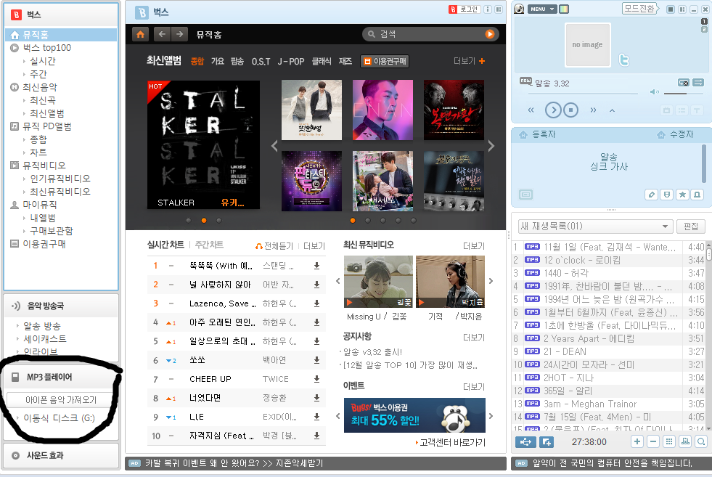Toggle the repeat mode button
Viewport: 712px width, 477px height.
(x=698, y=82)
